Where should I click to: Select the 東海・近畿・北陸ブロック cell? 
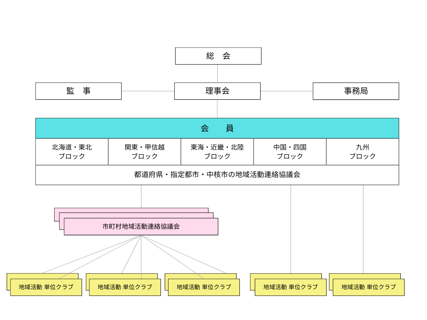point(217,152)
